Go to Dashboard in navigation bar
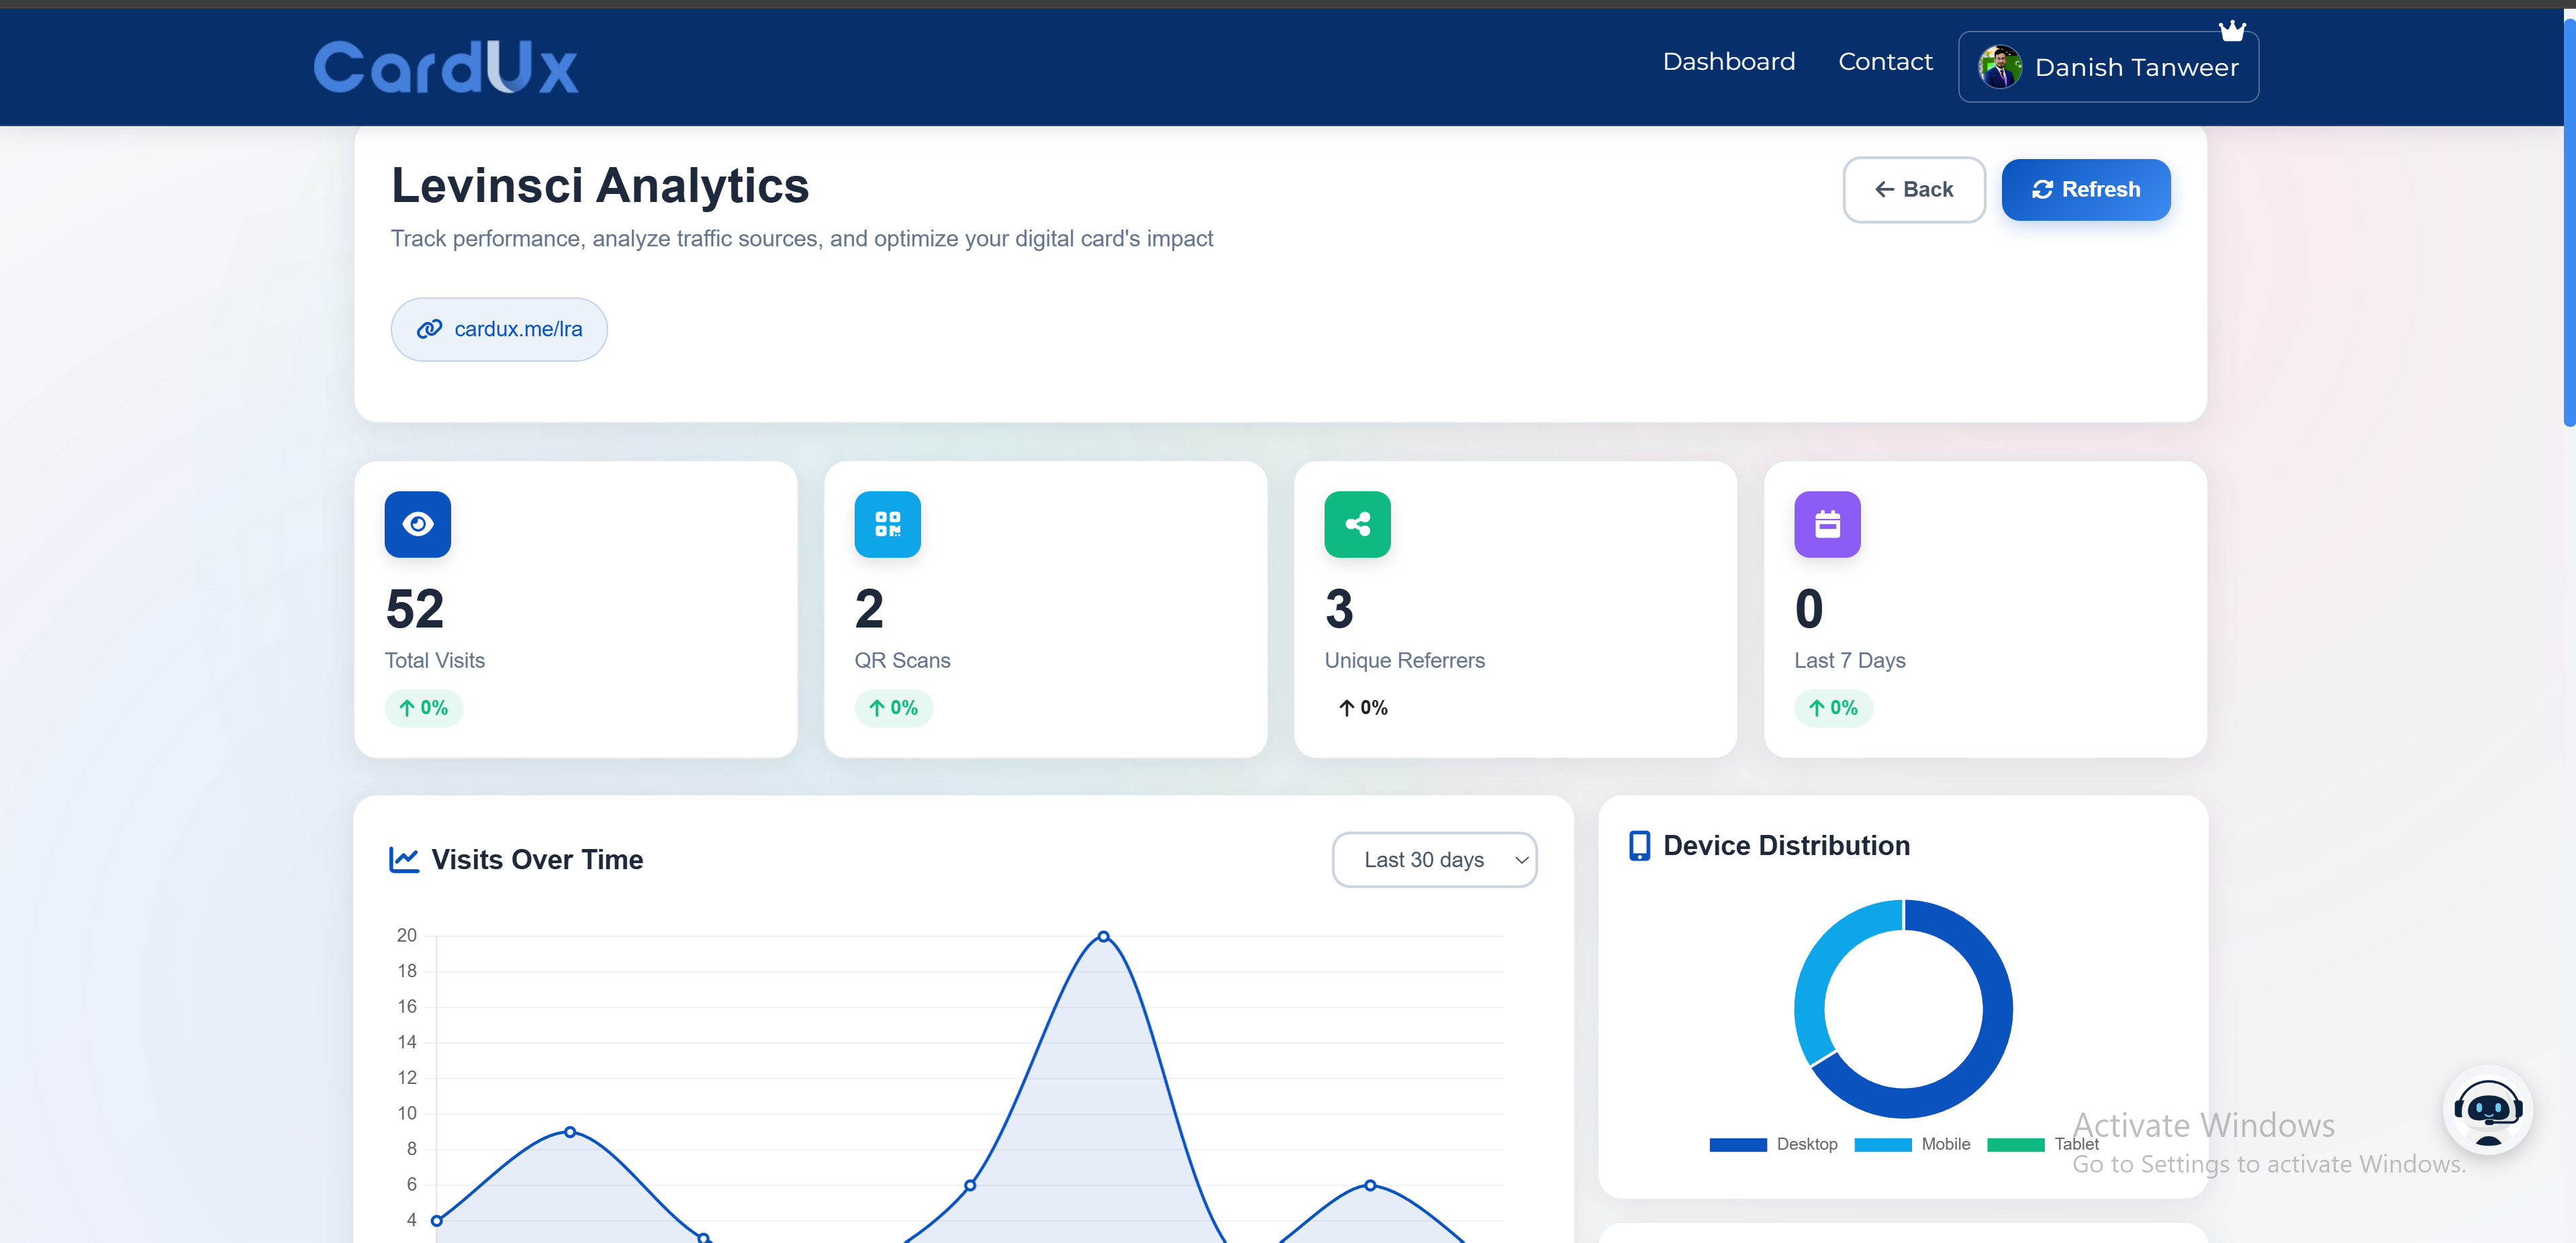The width and height of the screenshot is (2576, 1243). point(1728,62)
